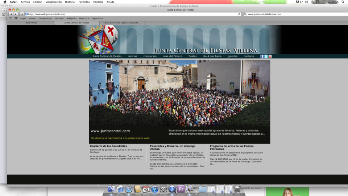The height and width of the screenshot is (196, 348).
Task: Open the Apple bookmark link
Action: (x=23, y=19)
